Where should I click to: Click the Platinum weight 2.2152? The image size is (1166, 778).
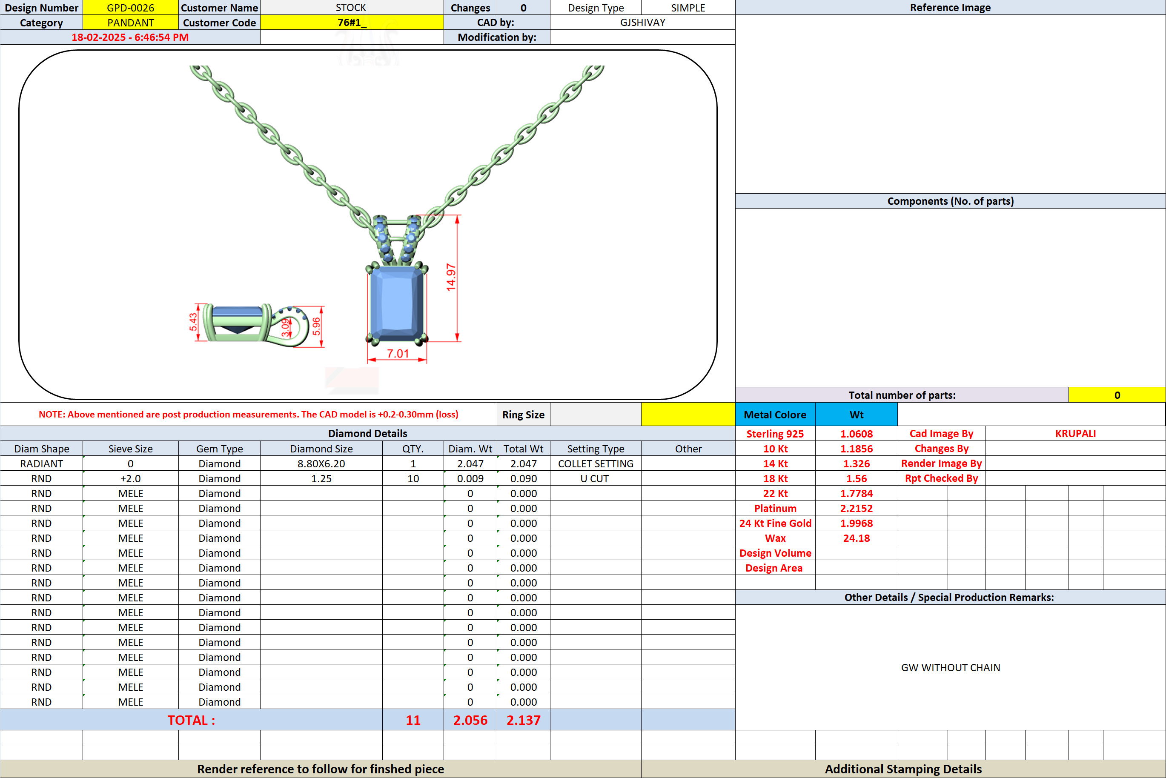tap(857, 508)
